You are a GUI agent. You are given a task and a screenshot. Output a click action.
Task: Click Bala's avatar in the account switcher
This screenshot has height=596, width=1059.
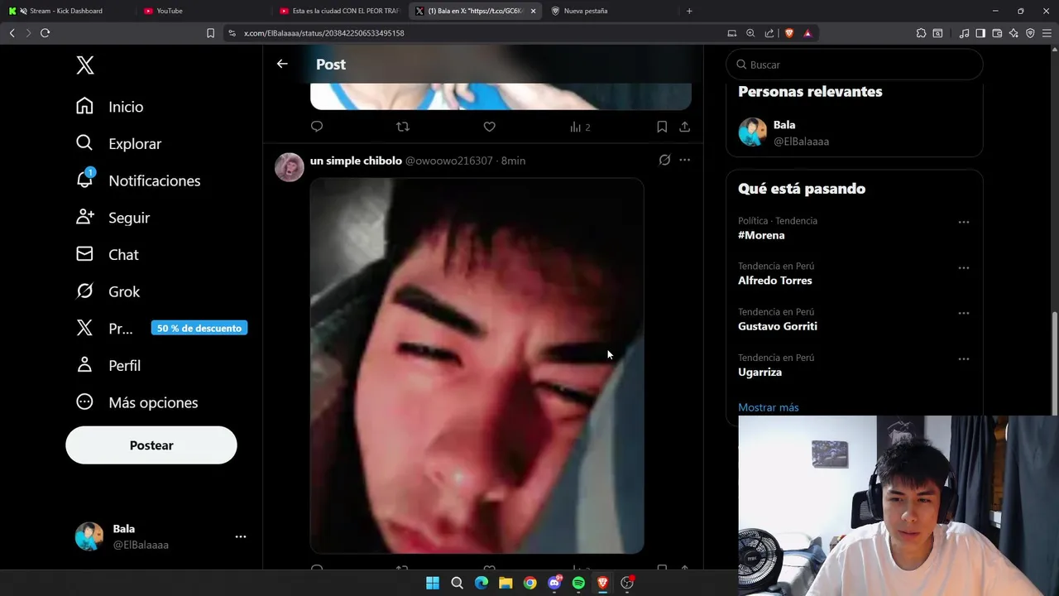click(x=89, y=536)
